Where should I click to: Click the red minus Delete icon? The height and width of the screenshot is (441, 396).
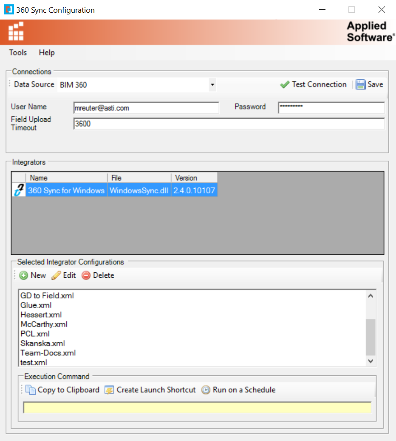86,275
